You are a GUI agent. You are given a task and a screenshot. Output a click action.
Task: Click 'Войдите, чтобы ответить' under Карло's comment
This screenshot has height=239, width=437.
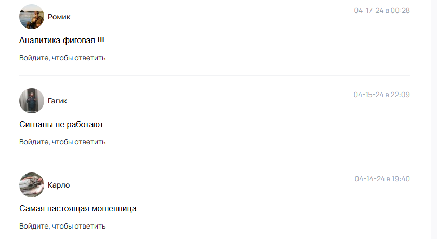[x=62, y=226]
